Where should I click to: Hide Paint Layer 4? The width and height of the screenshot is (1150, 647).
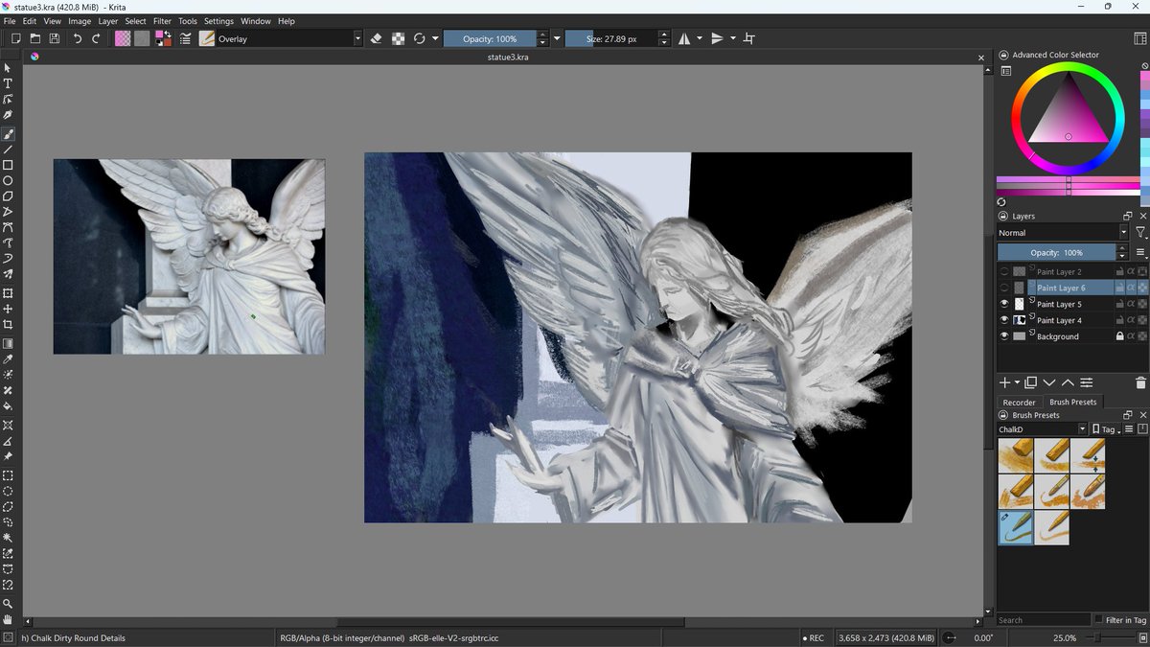1004,320
